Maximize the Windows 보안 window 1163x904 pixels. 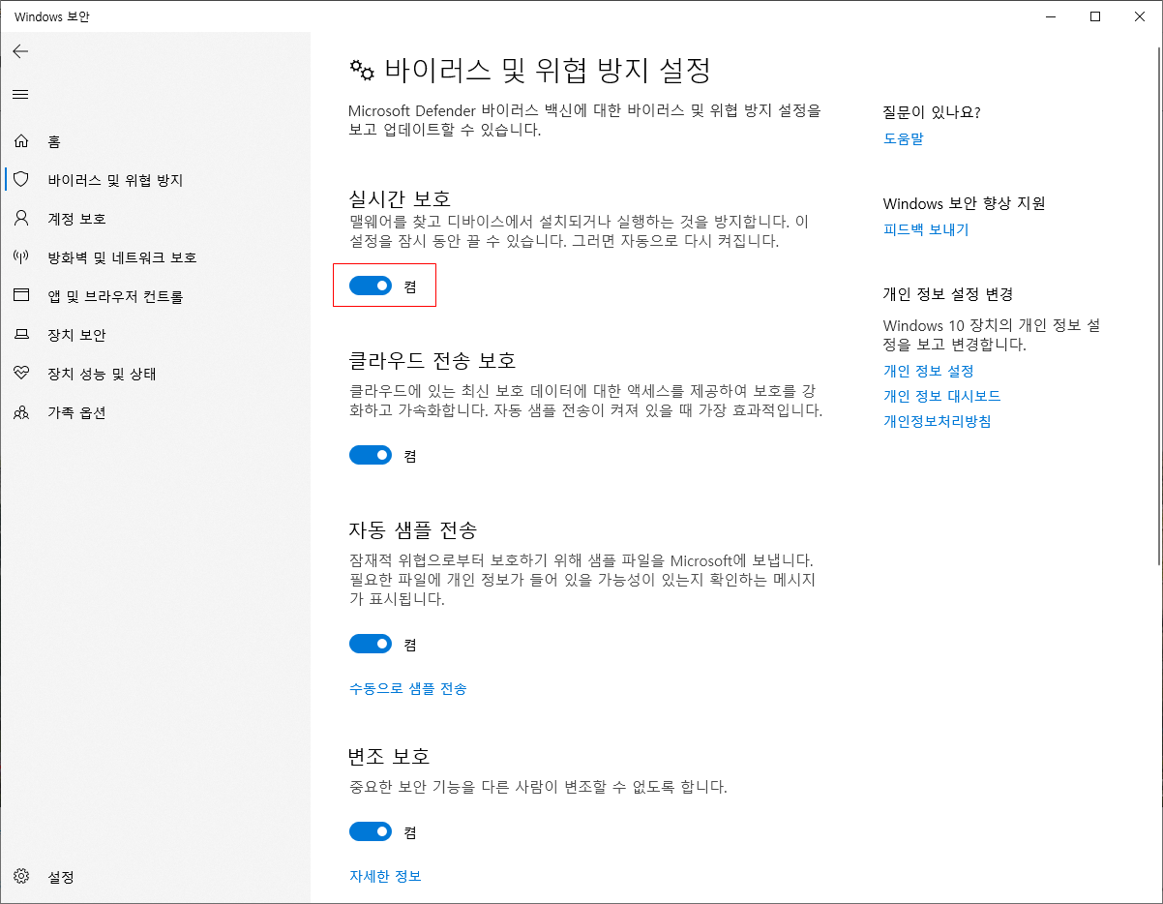point(1095,16)
